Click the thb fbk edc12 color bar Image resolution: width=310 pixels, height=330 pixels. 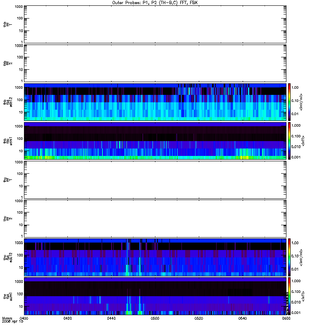tap(289, 102)
